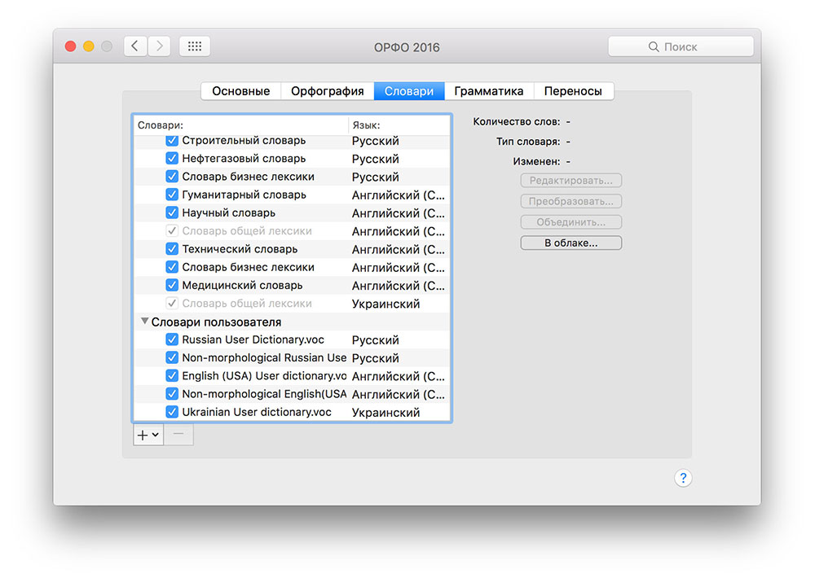Select the Строительный словарь row text
Viewport: 815px width, 578px height.
pyautogui.click(x=244, y=140)
